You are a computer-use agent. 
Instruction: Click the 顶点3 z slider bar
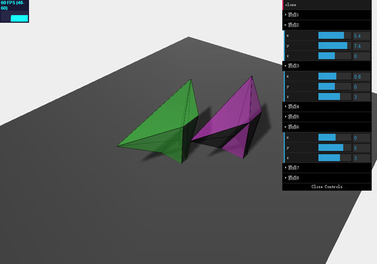coord(334,97)
